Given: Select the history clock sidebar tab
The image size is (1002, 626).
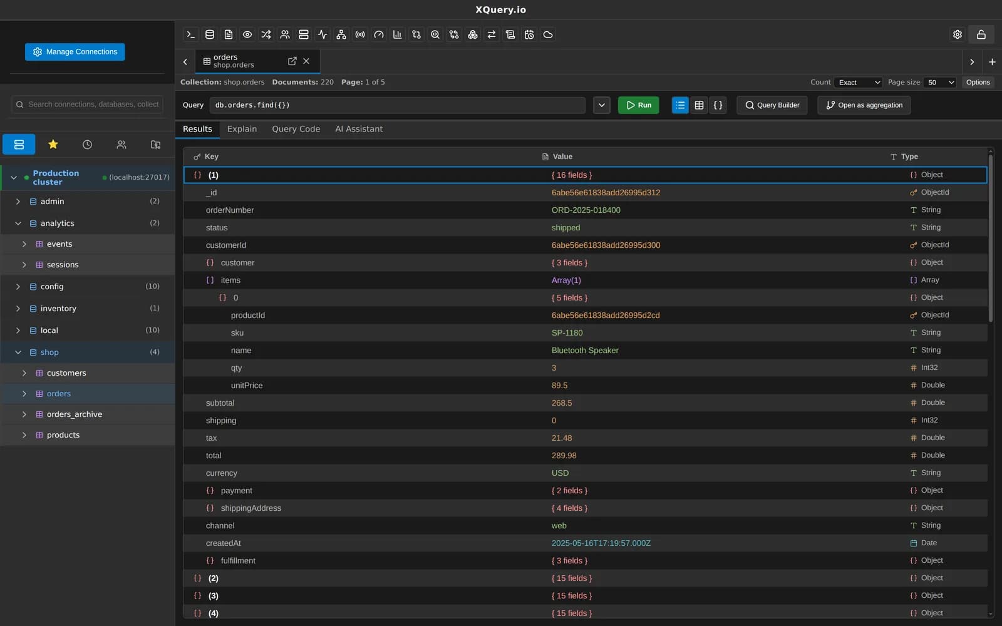Looking at the screenshot, I should point(87,145).
